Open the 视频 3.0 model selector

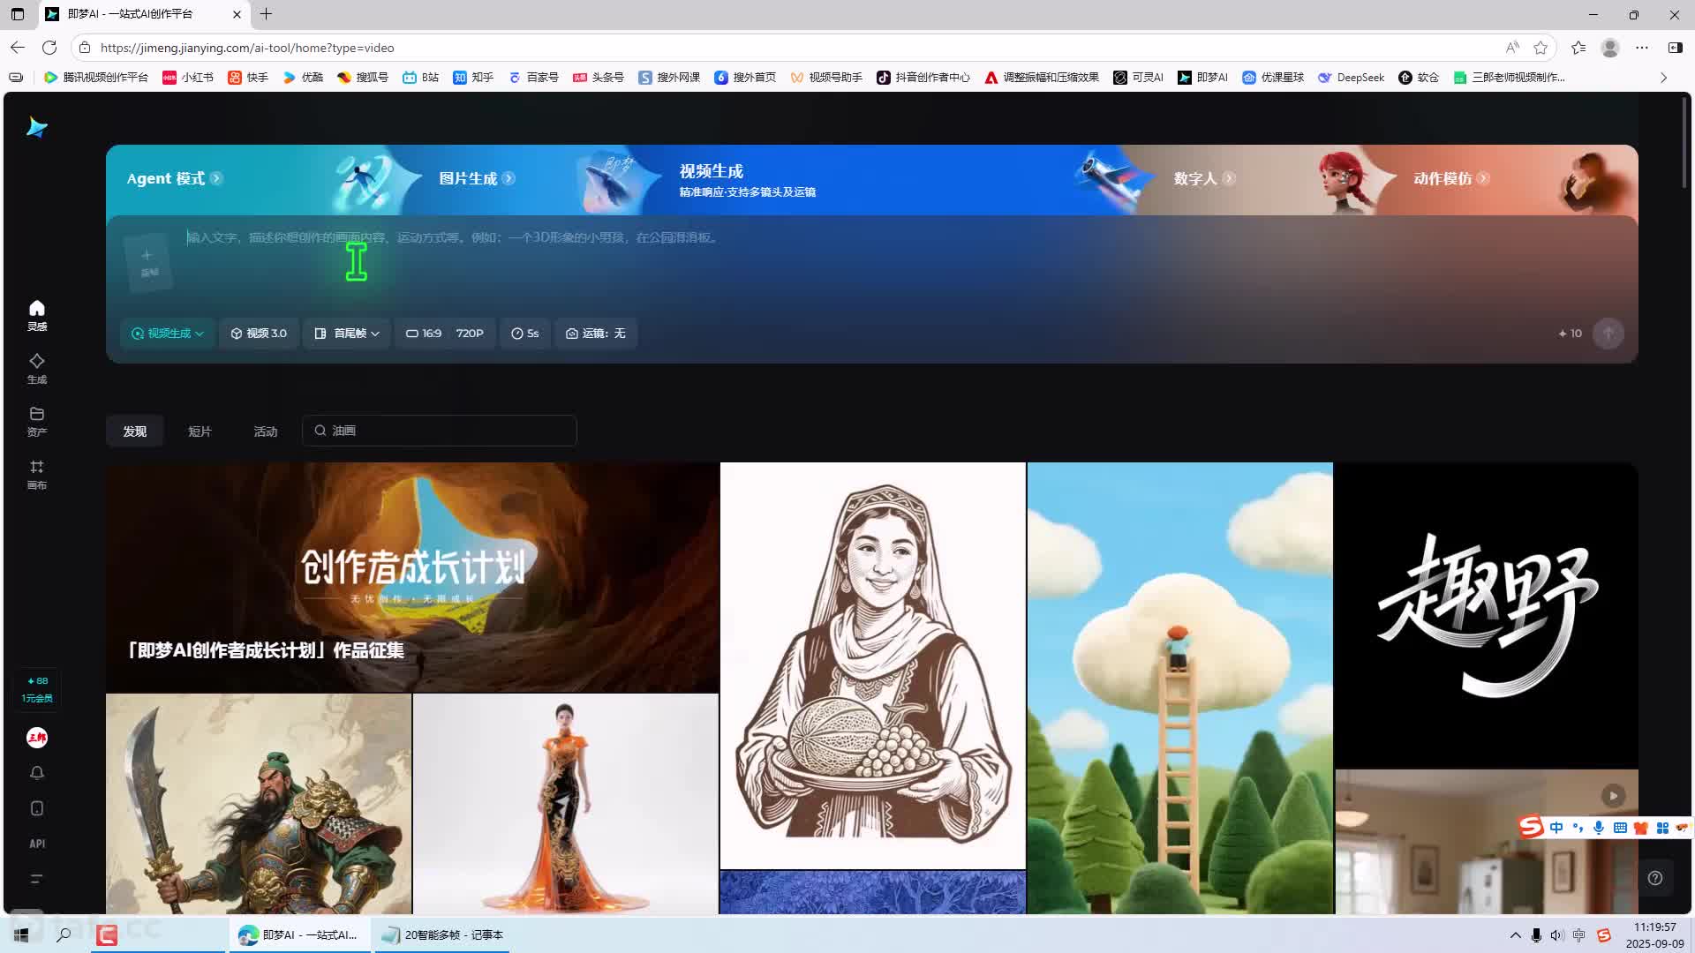point(259,334)
